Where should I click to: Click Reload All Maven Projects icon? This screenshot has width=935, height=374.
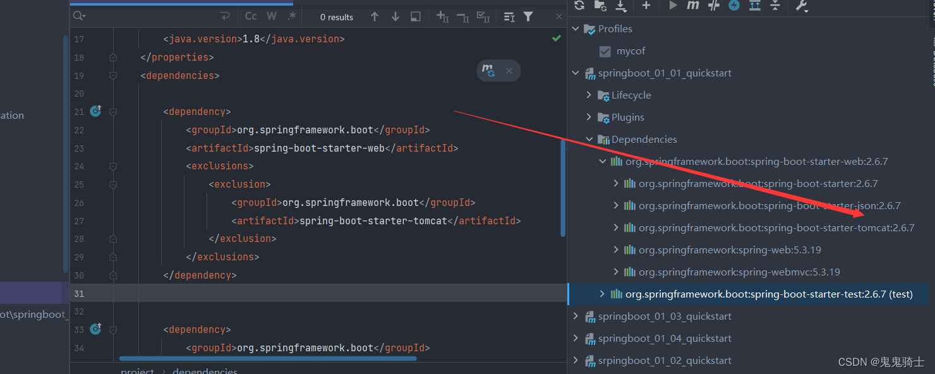(x=579, y=6)
